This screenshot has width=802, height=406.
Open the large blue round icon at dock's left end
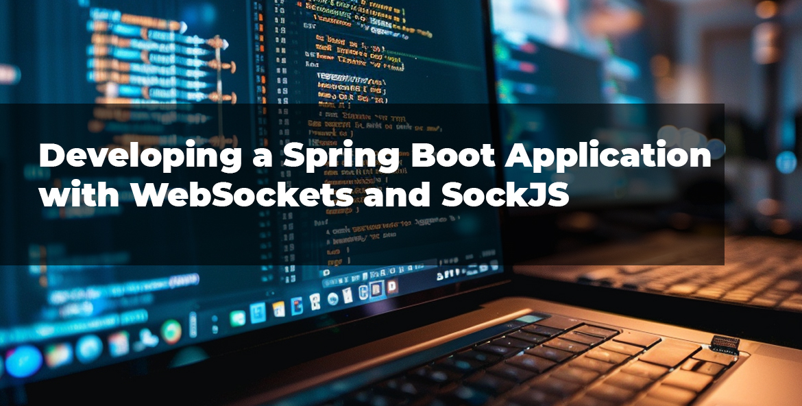(23, 359)
